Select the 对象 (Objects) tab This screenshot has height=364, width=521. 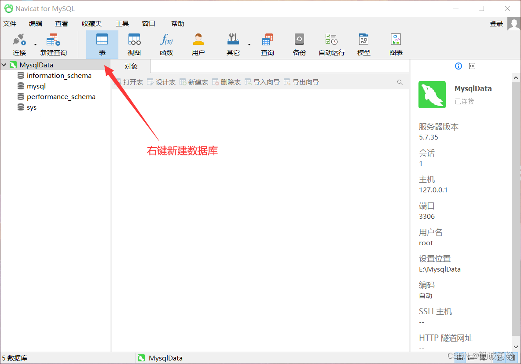pos(131,66)
